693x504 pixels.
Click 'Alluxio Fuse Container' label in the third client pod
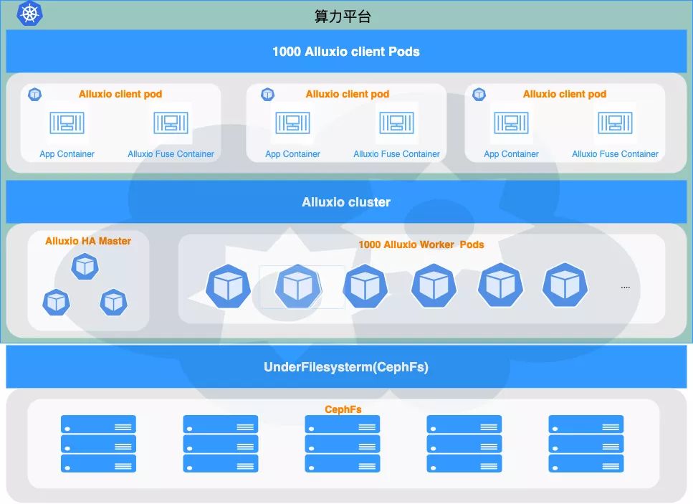click(615, 154)
